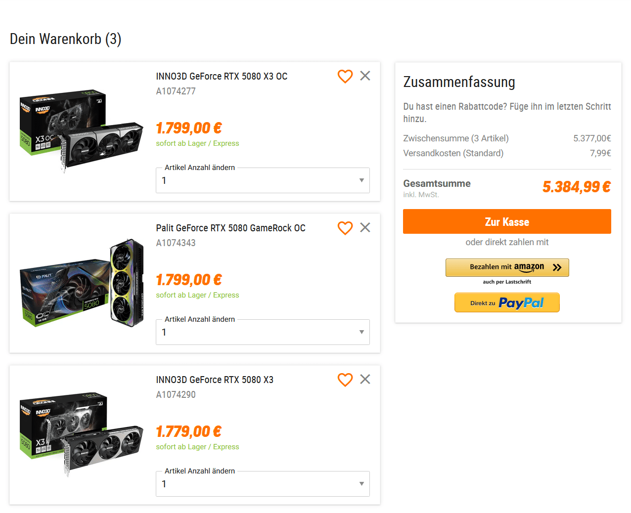
Task: Open quantity dropdown for INNO3D X3 OC
Action: pyautogui.click(x=263, y=180)
